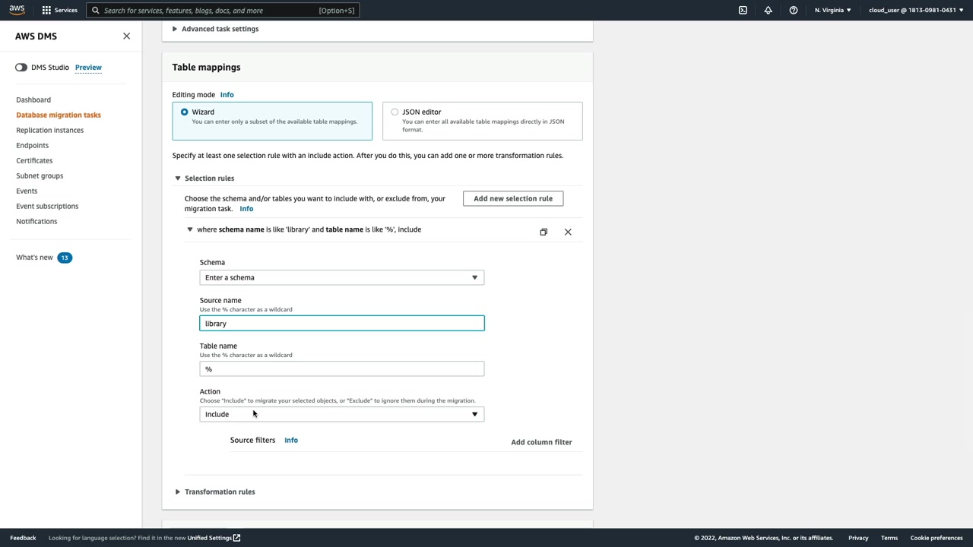Expand Advanced task settings

pos(219,29)
